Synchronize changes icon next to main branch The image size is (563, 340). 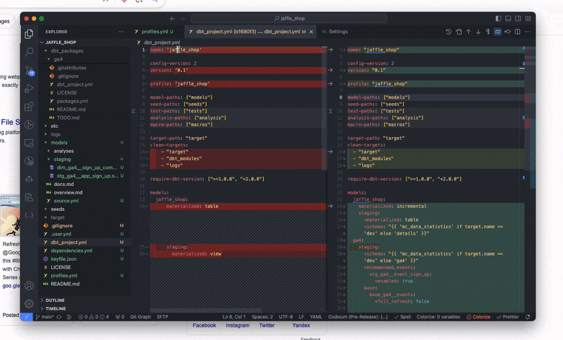[x=59, y=317]
